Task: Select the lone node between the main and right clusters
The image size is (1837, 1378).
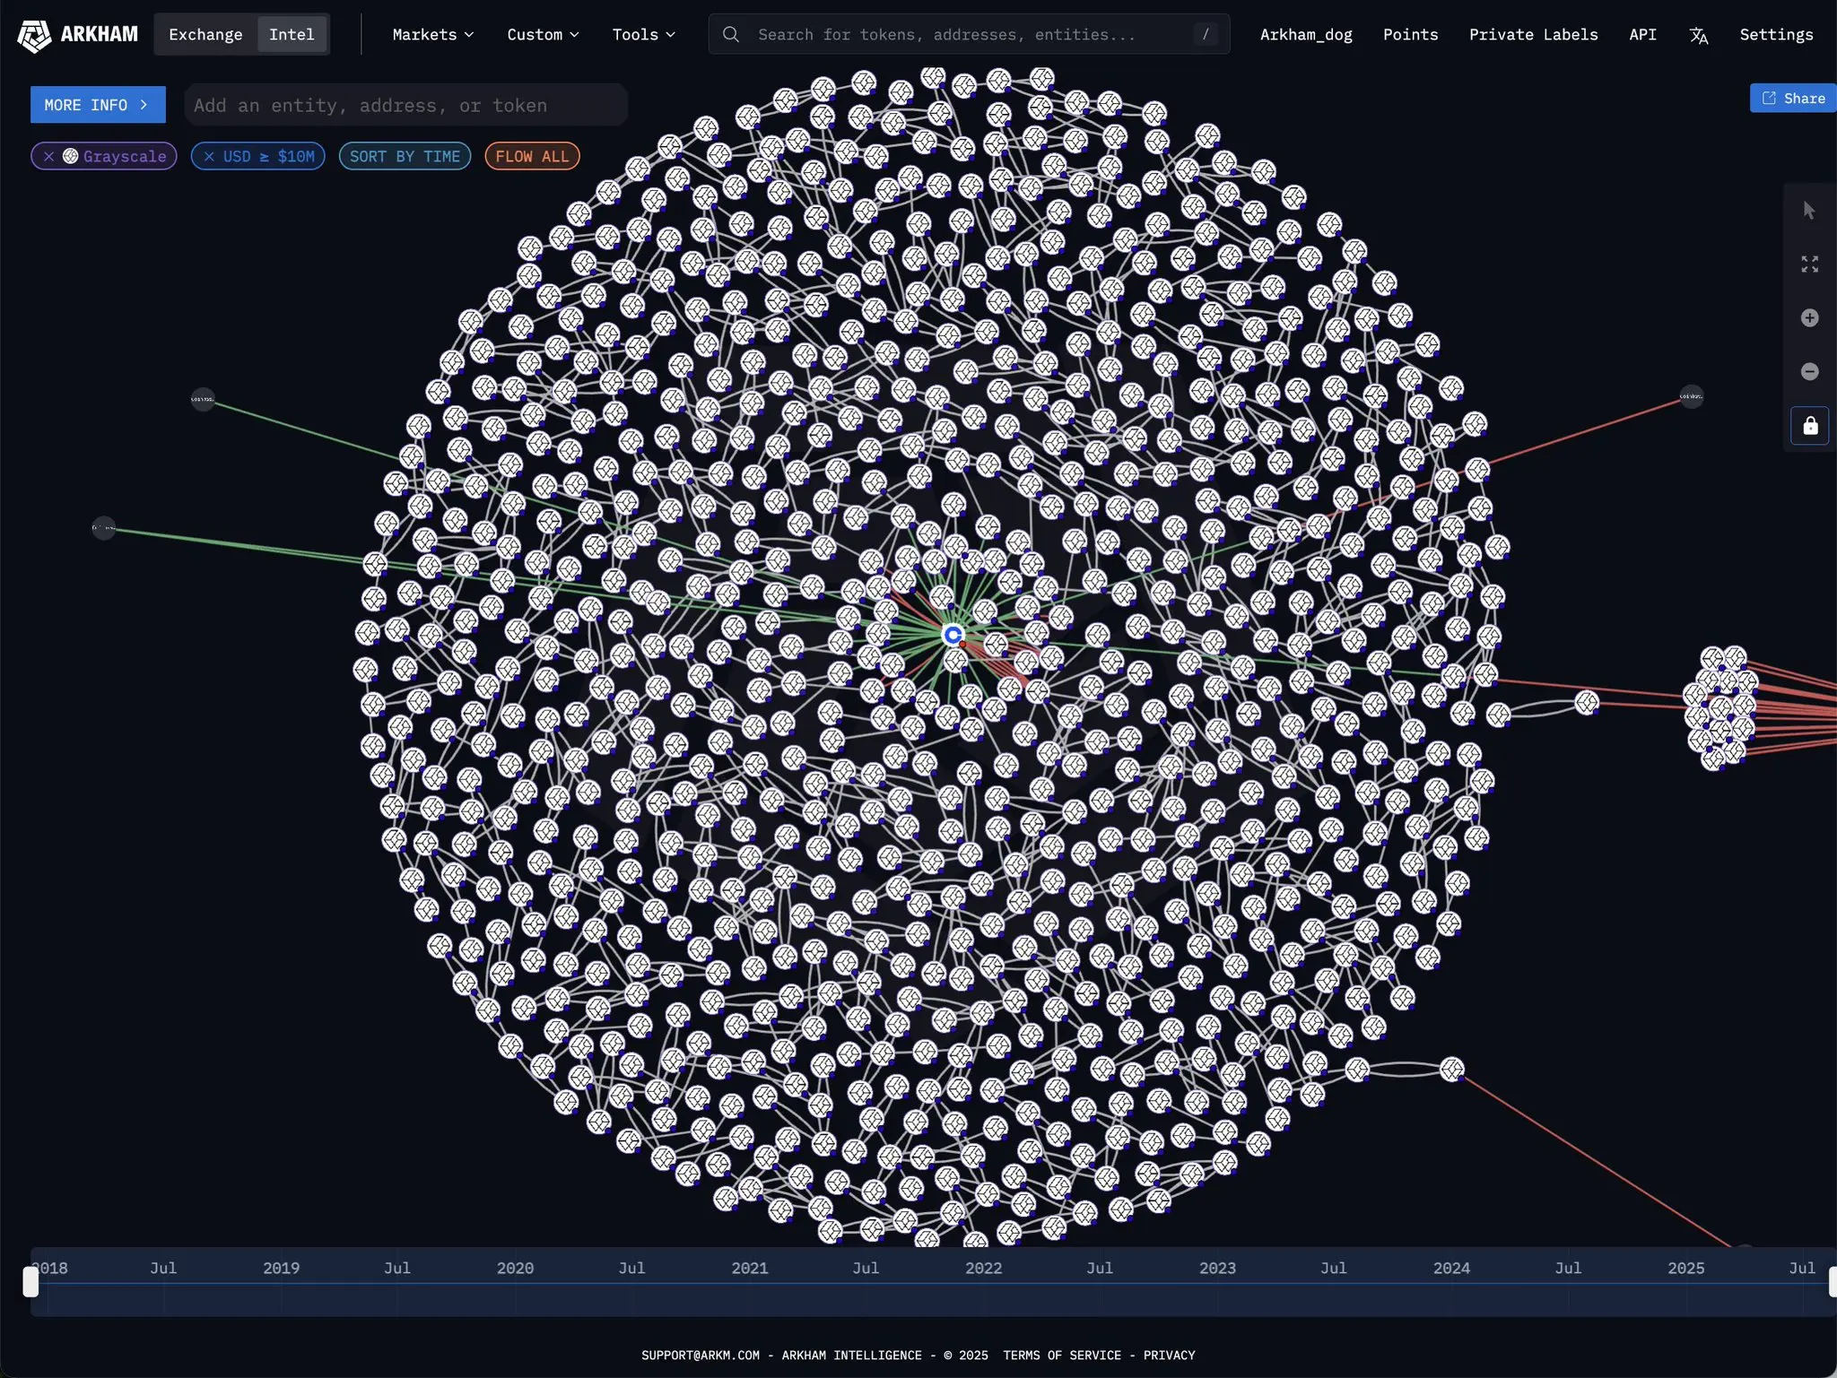Action: click(x=1587, y=702)
